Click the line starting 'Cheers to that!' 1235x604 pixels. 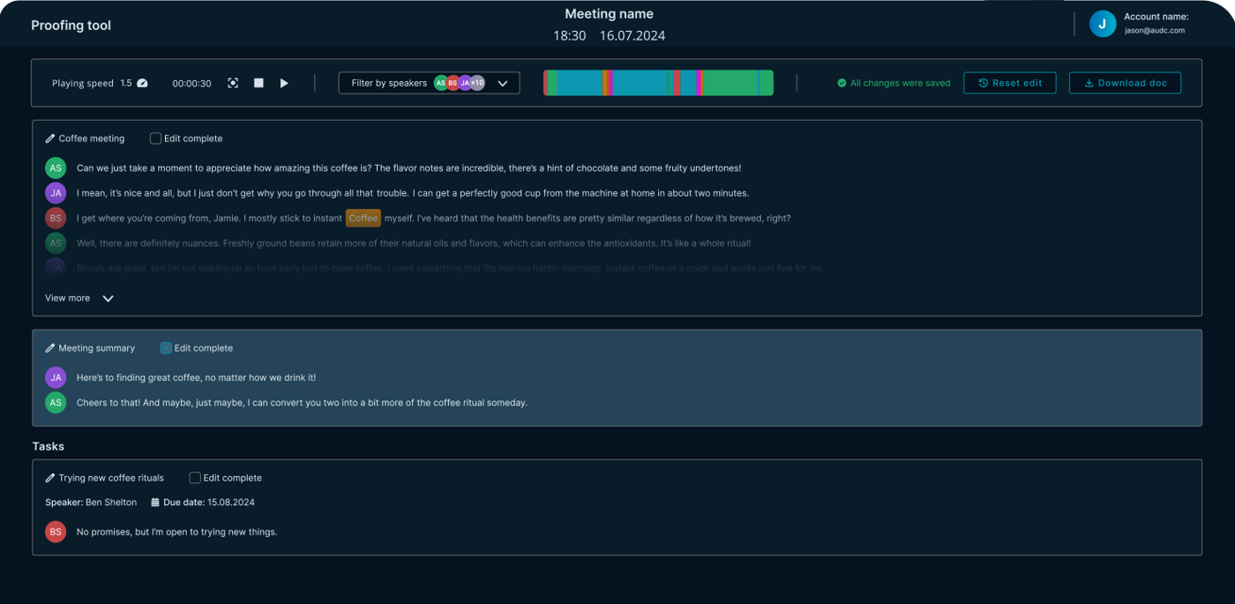pos(302,403)
